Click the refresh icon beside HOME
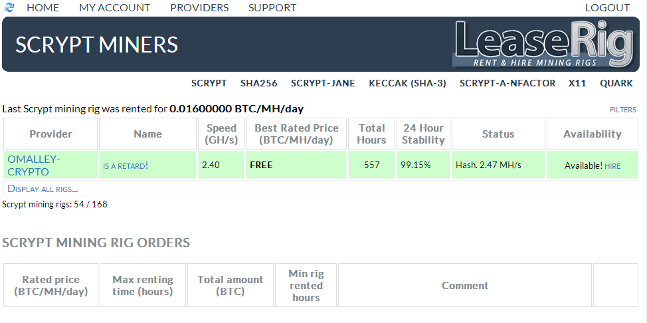 (9, 7)
